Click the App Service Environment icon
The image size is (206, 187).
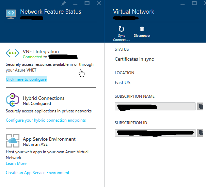13,141
